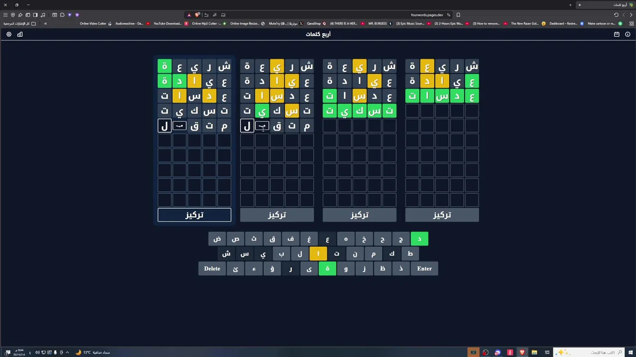Tap the ن key on the keyboard

355,254
